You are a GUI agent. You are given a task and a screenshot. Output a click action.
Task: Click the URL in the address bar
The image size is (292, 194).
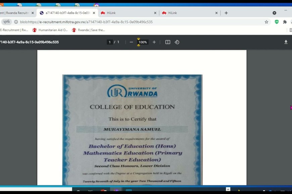86,22
